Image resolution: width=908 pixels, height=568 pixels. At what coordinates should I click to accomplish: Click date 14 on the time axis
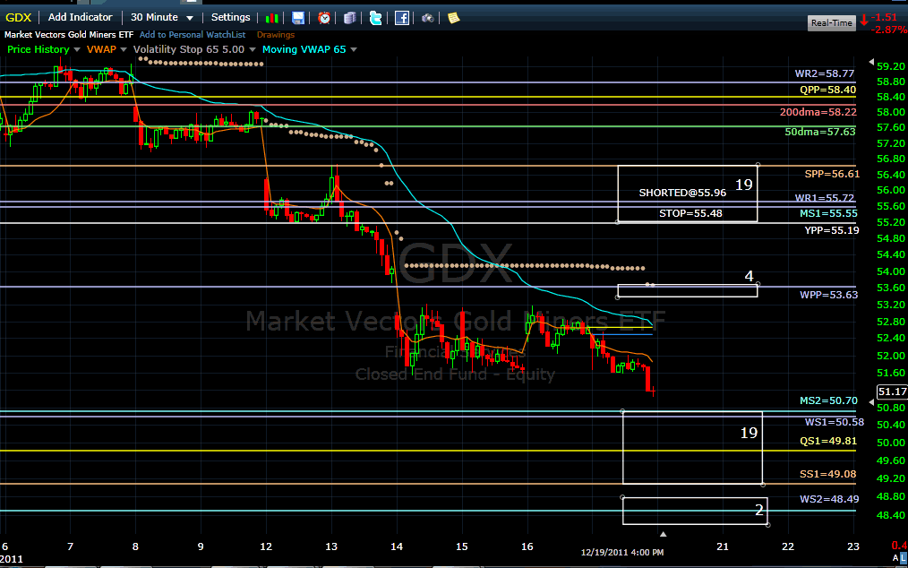point(398,546)
